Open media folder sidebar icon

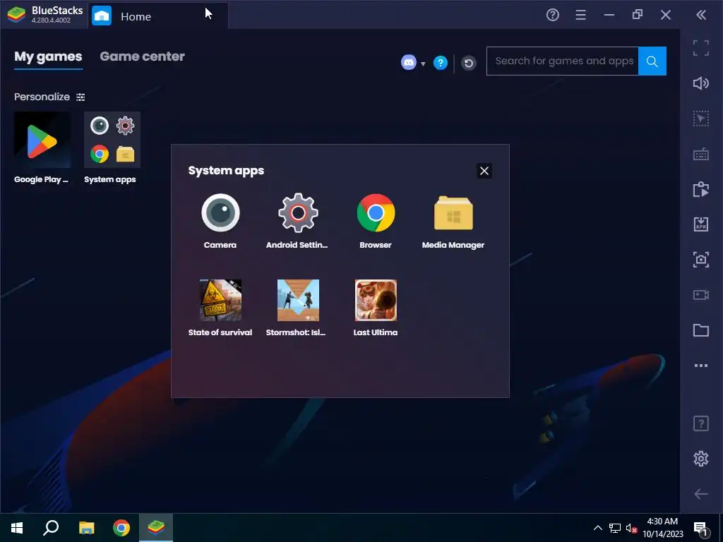tap(701, 330)
